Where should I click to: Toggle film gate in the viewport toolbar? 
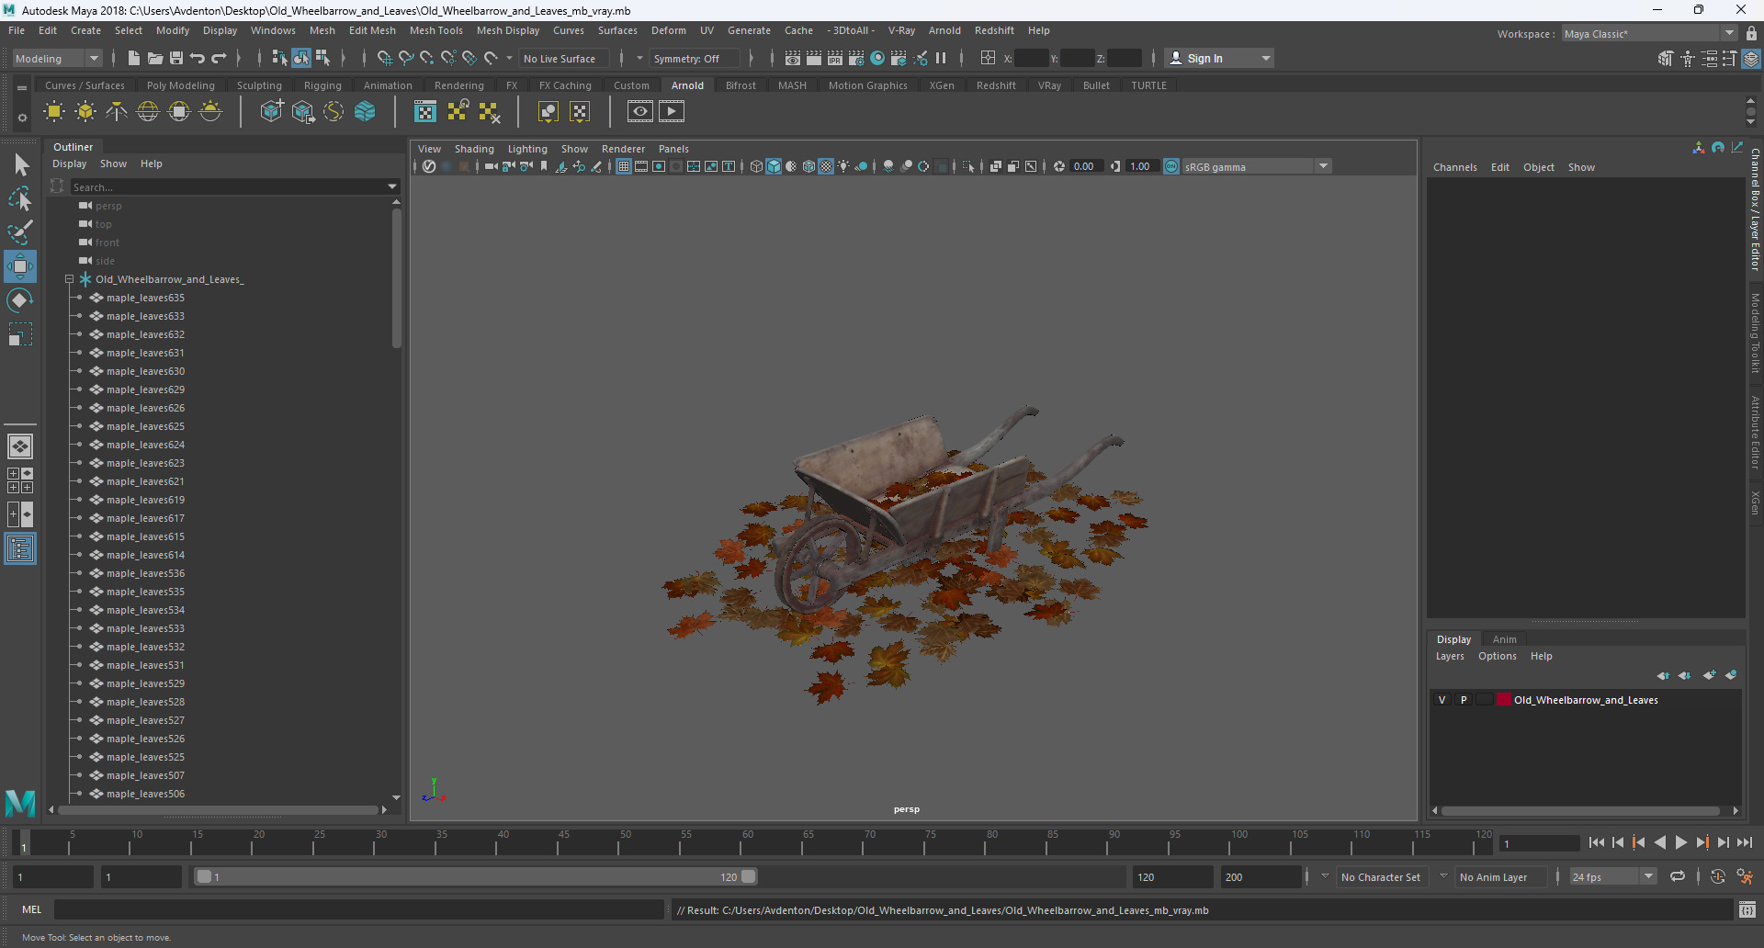[641, 166]
